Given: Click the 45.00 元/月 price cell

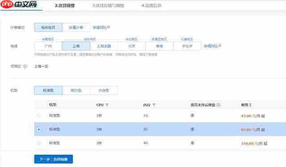Looking at the screenshot, I should pyautogui.click(x=253, y=116).
